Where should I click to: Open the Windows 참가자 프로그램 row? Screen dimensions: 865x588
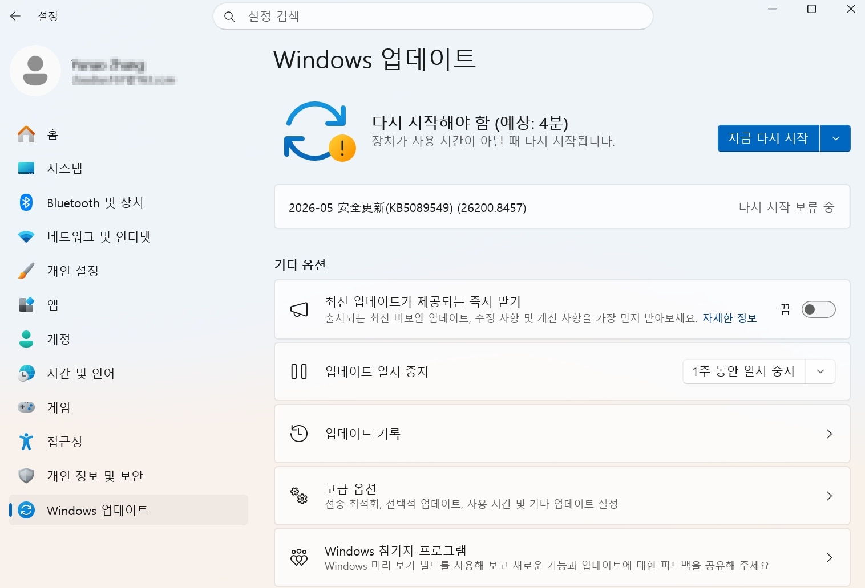click(562, 557)
